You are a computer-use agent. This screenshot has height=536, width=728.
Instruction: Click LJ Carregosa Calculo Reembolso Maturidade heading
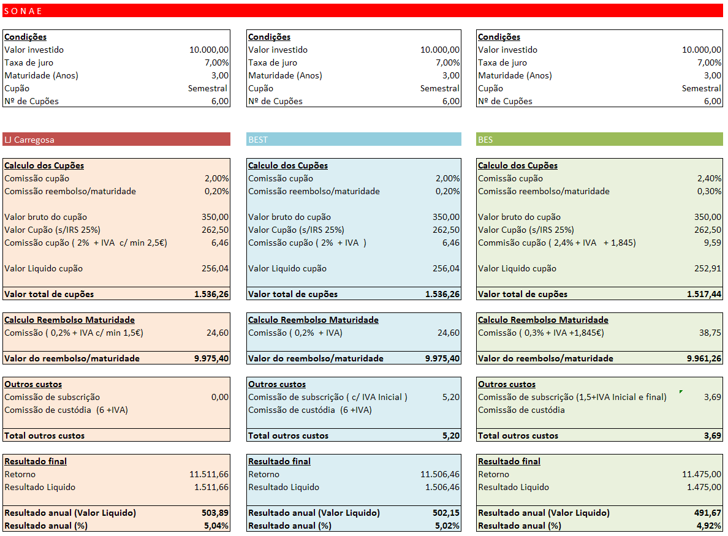pos(70,320)
